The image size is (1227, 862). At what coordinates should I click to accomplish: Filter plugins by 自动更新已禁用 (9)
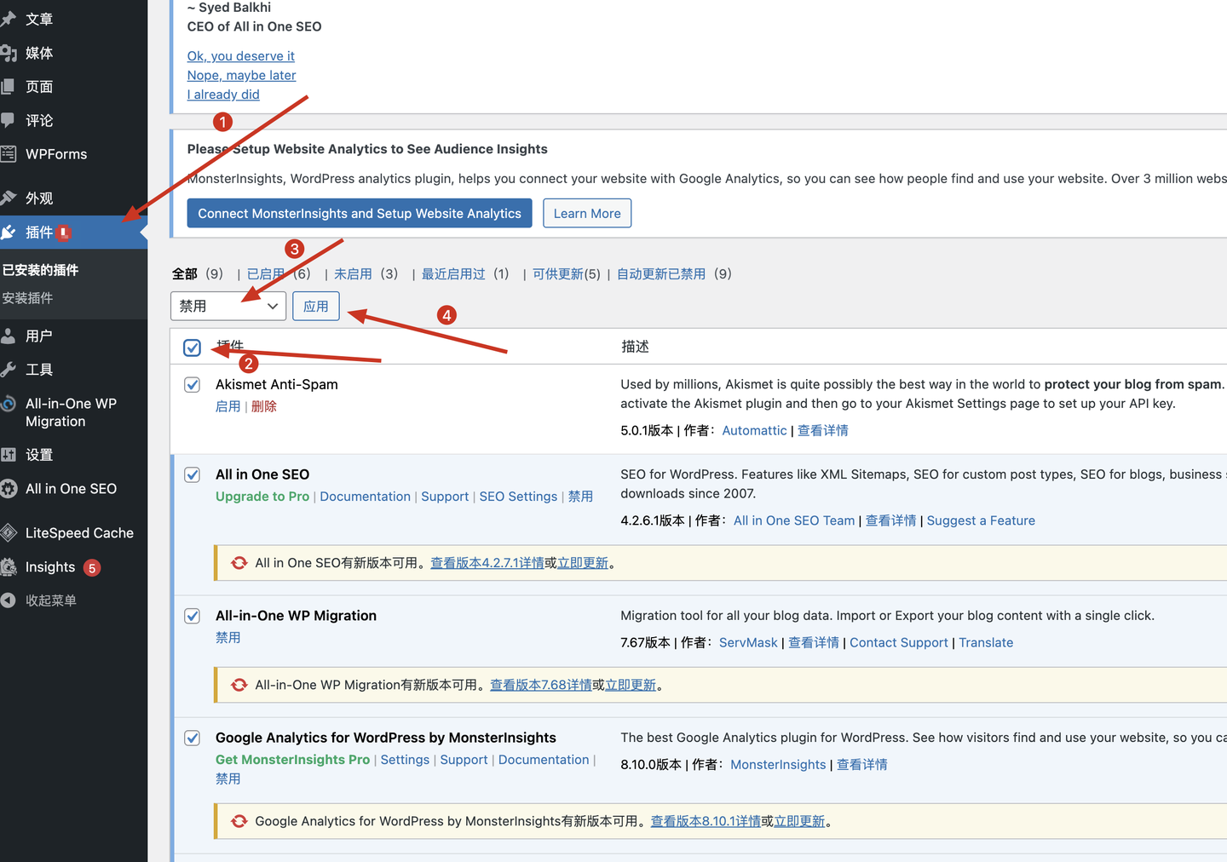pyautogui.click(x=675, y=274)
